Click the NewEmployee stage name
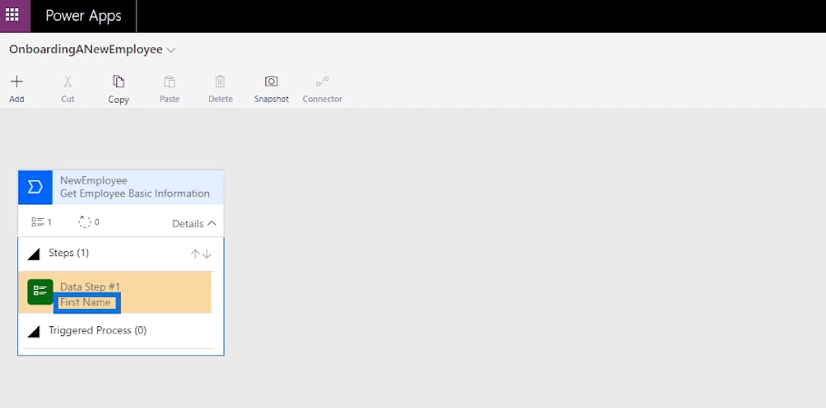The image size is (826, 408). [94, 181]
